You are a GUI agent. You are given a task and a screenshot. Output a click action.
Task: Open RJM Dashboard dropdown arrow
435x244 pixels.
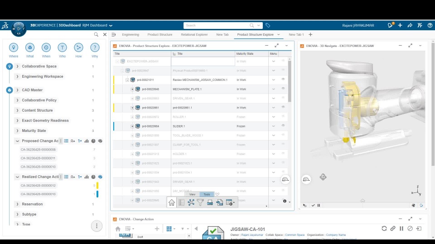pyautogui.click(x=111, y=25)
